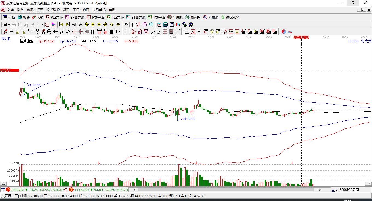The width and height of the screenshot is (372, 201).
Task: Open 赢家服务 from the toolbar
Action: (x=230, y=17)
